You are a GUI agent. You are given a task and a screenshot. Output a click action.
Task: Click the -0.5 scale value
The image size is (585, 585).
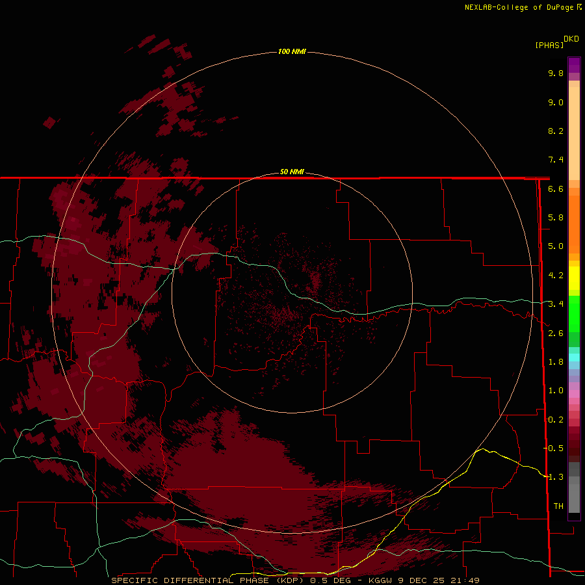click(x=554, y=448)
